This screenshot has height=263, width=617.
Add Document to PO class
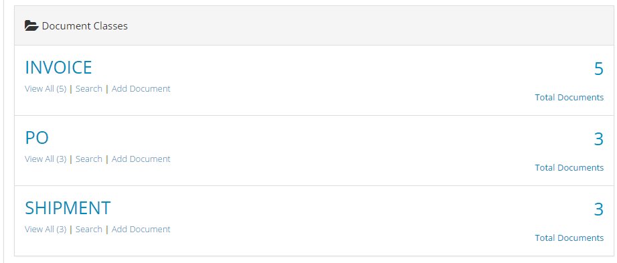[141, 159]
